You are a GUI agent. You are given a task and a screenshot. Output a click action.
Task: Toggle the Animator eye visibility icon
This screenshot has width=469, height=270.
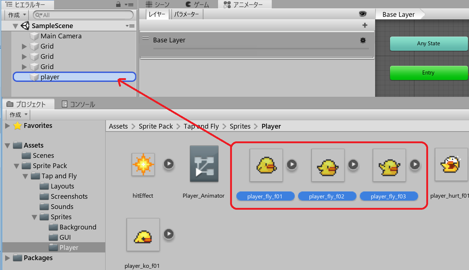pos(363,14)
